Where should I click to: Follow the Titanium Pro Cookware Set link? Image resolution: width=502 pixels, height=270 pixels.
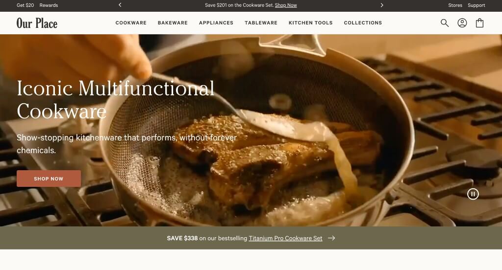[x=285, y=238]
